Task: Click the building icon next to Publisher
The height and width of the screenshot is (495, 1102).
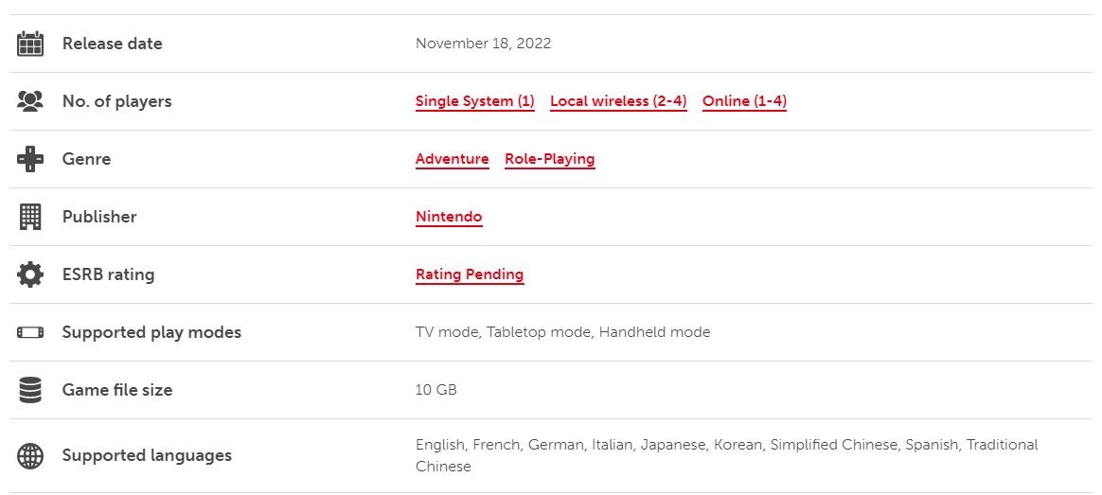Action: pyautogui.click(x=30, y=217)
